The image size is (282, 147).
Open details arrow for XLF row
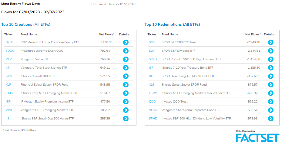[x=126, y=84]
